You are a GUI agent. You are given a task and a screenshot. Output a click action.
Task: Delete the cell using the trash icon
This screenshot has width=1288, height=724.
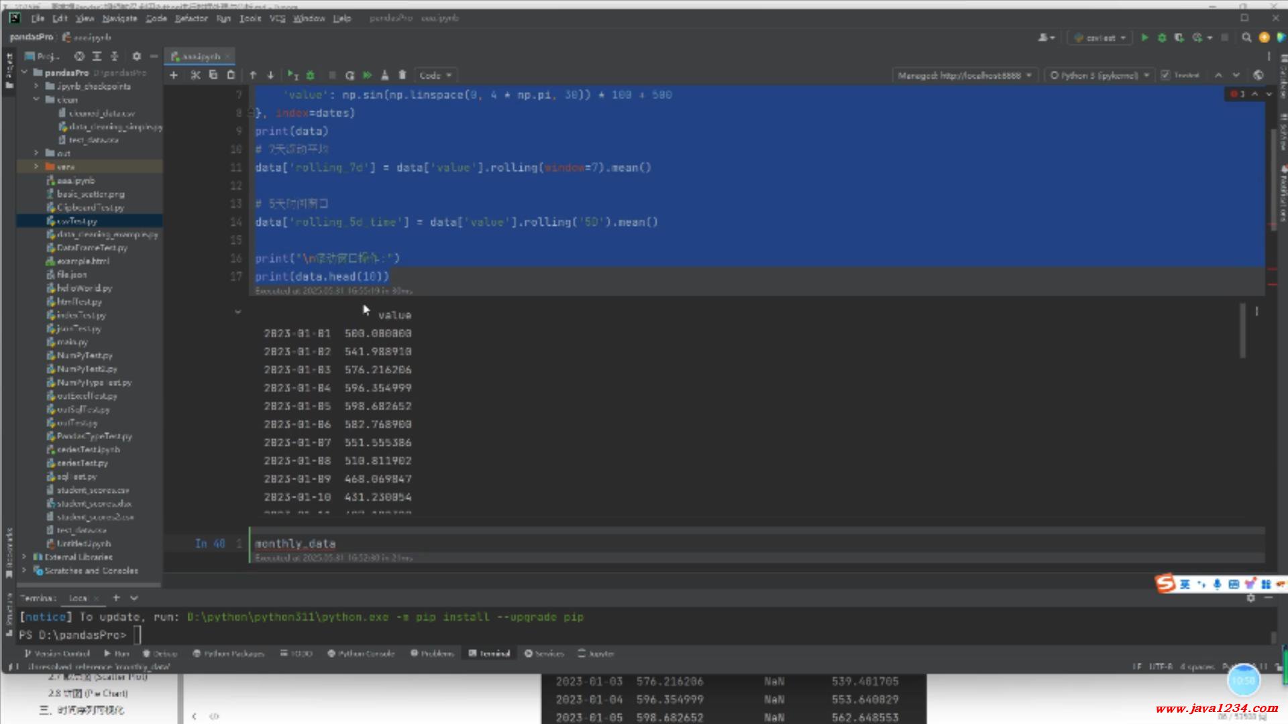coord(402,75)
